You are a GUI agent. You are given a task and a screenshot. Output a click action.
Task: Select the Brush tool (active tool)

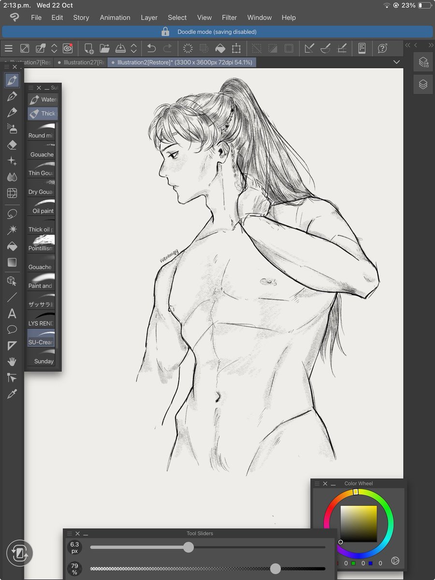(12, 80)
